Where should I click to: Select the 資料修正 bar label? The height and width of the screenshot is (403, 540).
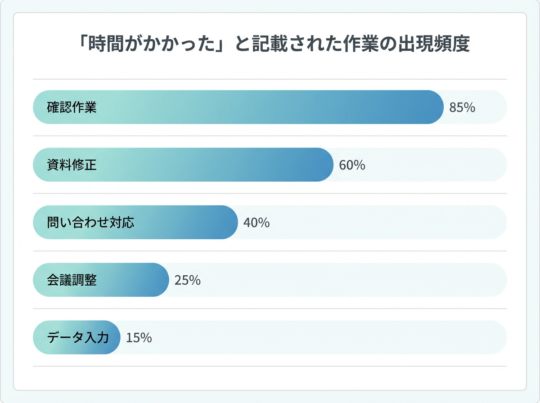(x=72, y=165)
